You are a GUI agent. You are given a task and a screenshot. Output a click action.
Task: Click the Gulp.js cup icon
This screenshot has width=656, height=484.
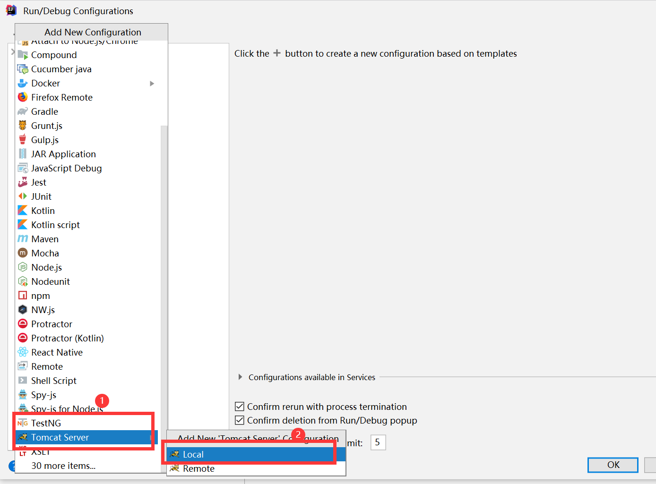pos(23,140)
